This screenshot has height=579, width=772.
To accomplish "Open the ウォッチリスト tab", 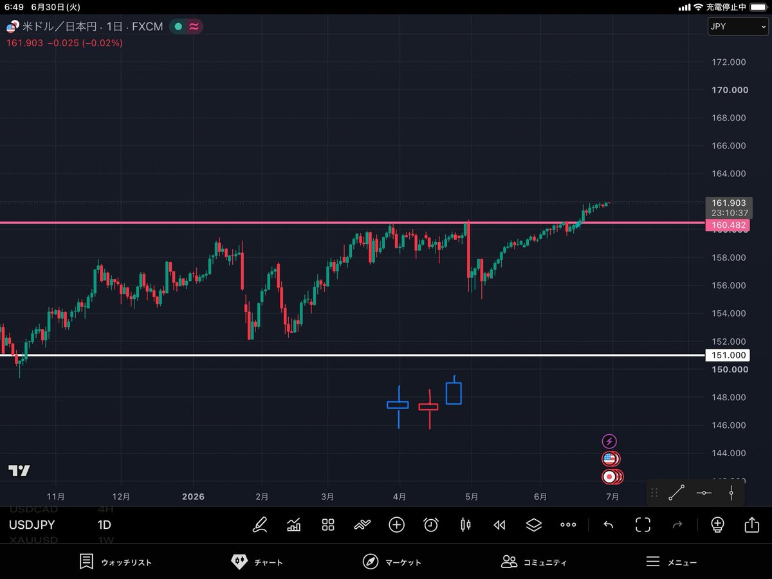I will click(115, 562).
